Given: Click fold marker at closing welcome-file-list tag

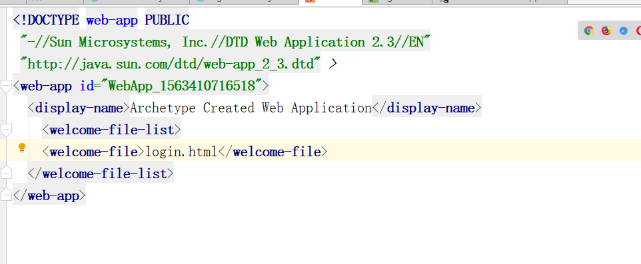Looking at the screenshot, I should tap(6, 173).
